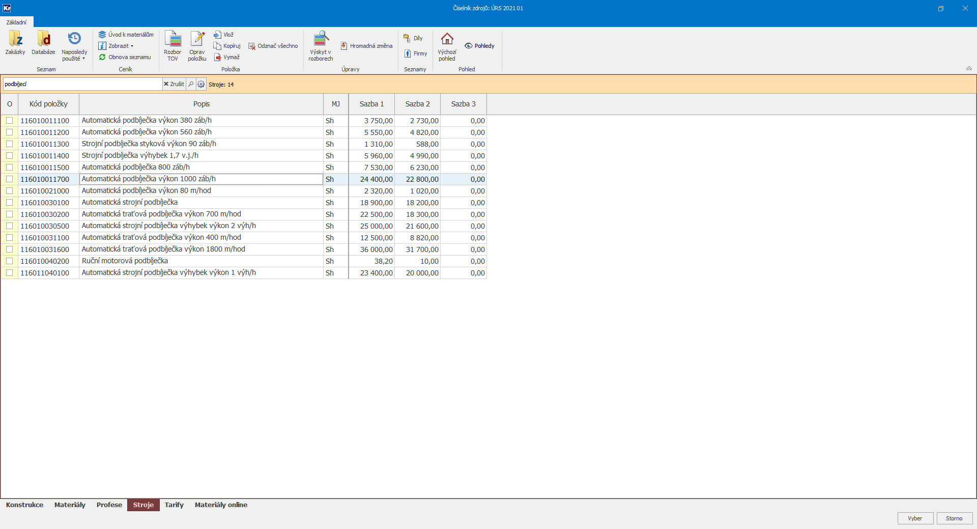The image size is (977, 529).
Task: Open the Tarify tab
Action: (174, 505)
